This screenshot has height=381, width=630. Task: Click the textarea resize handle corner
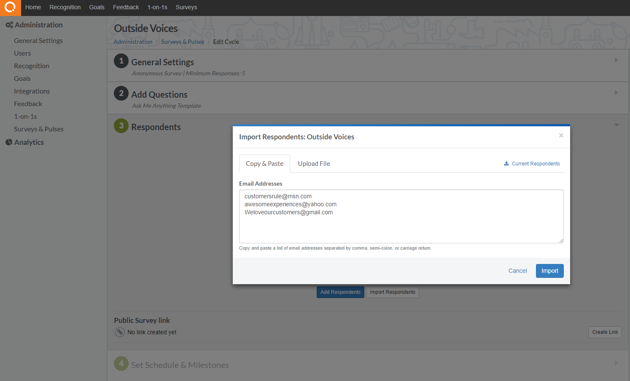point(561,241)
